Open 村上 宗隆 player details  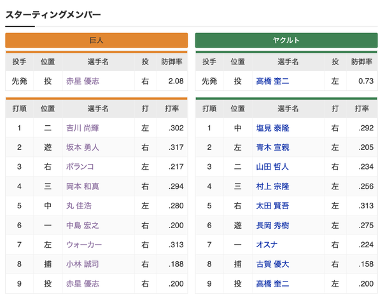pyautogui.click(x=272, y=186)
